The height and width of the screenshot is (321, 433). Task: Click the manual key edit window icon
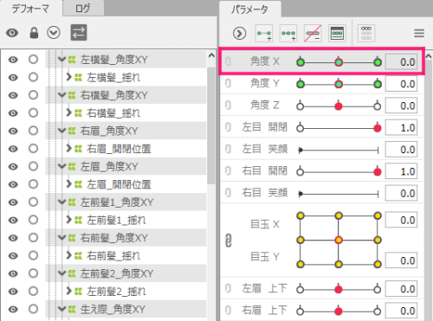pyautogui.click(x=337, y=33)
